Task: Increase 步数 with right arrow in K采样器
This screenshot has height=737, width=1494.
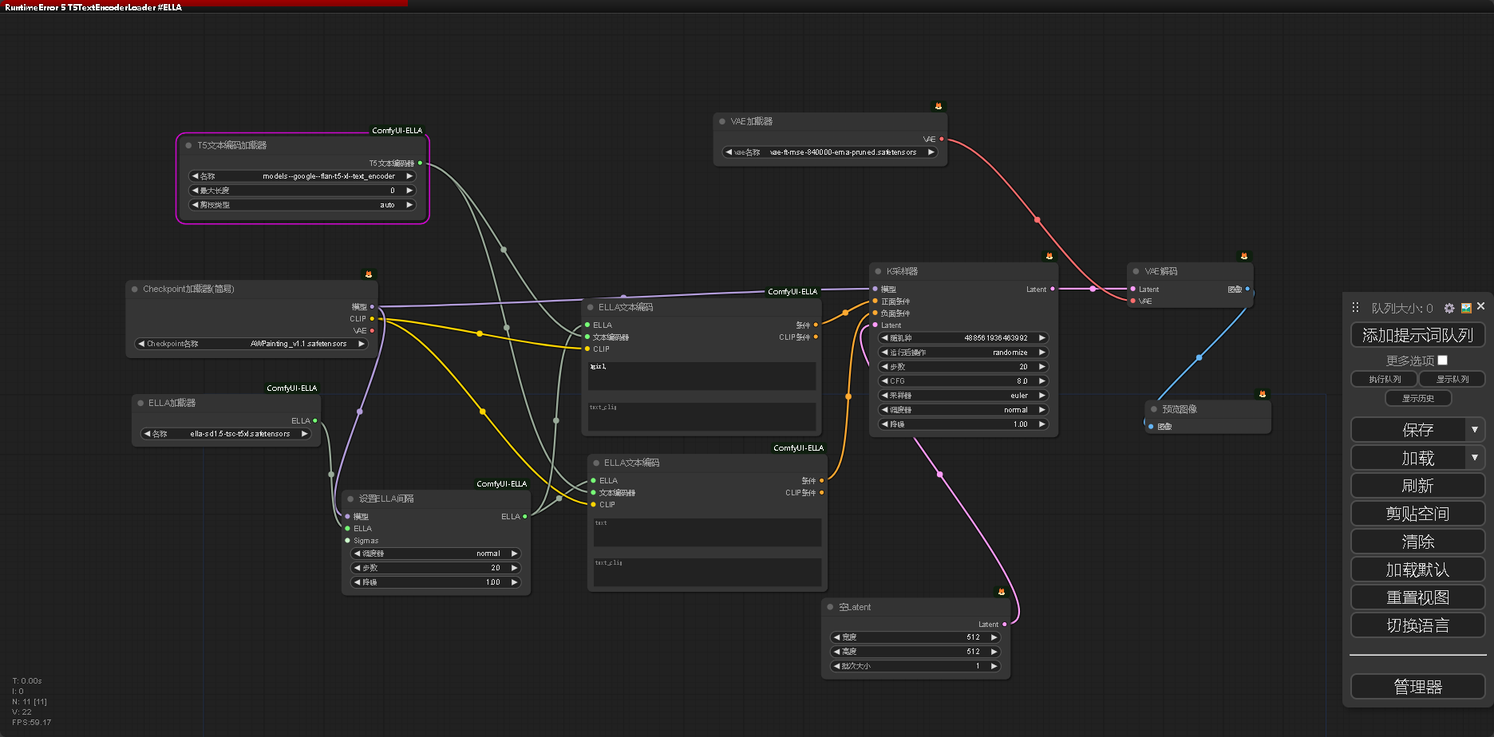Action: pos(1042,367)
